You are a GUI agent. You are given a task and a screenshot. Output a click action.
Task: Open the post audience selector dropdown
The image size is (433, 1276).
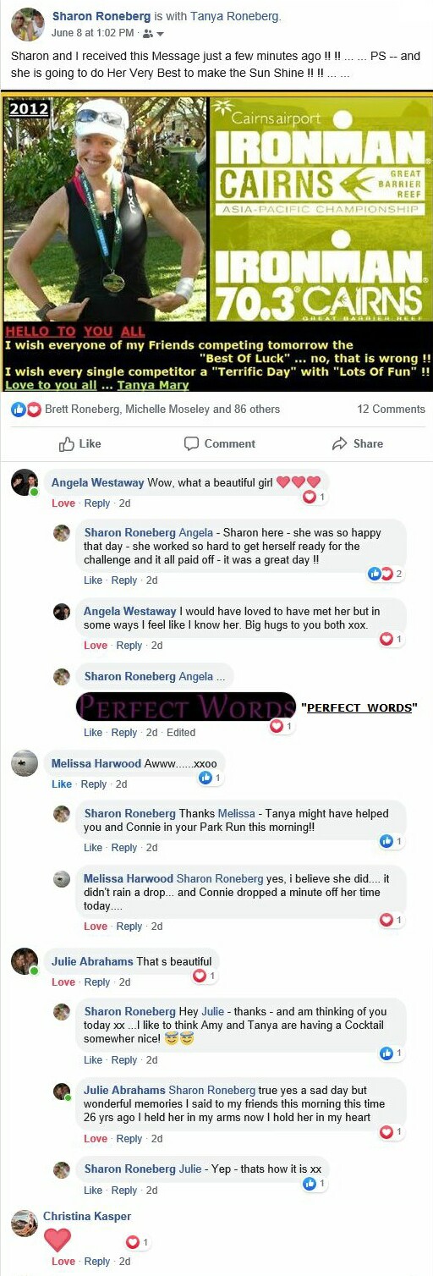pos(152,34)
